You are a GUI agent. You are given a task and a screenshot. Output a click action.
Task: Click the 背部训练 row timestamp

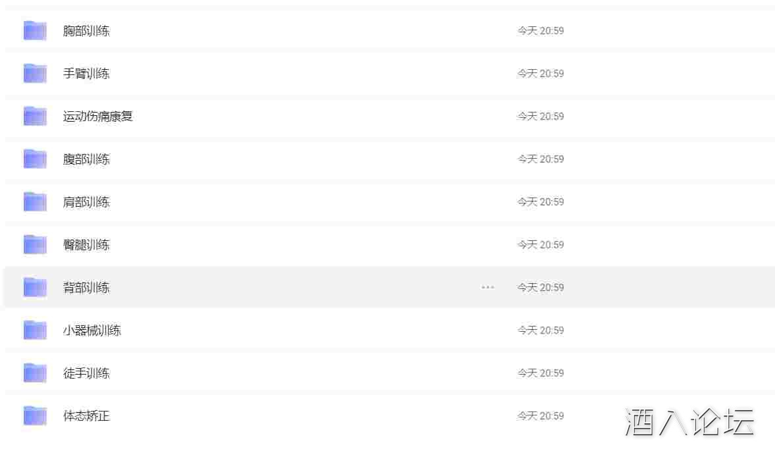541,287
